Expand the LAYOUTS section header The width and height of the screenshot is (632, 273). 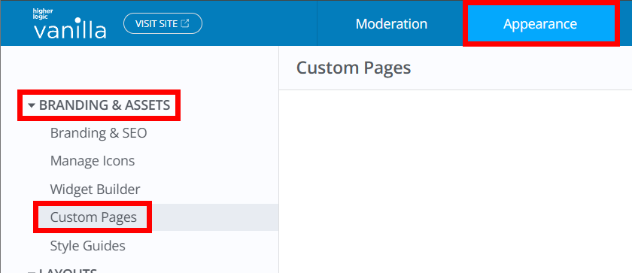point(62,271)
